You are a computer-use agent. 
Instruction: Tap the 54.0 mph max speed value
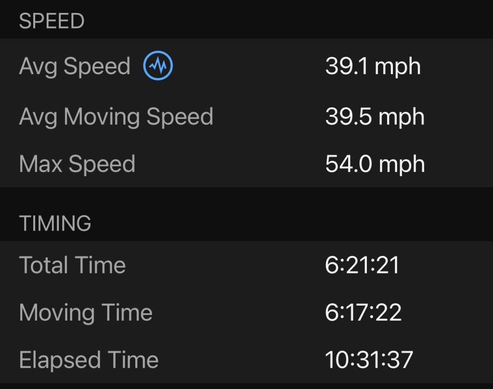[375, 164]
